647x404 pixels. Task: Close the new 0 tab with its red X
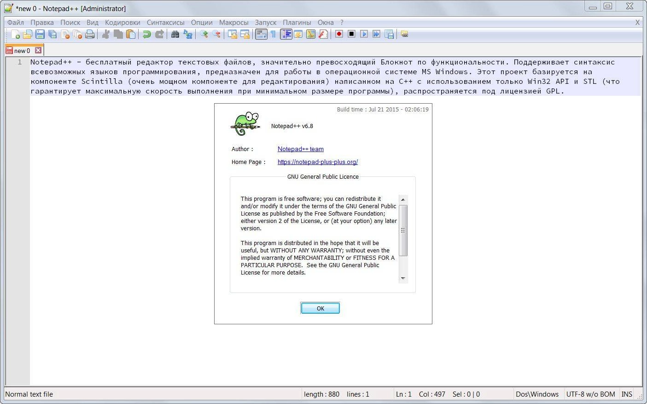click(38, 50)
